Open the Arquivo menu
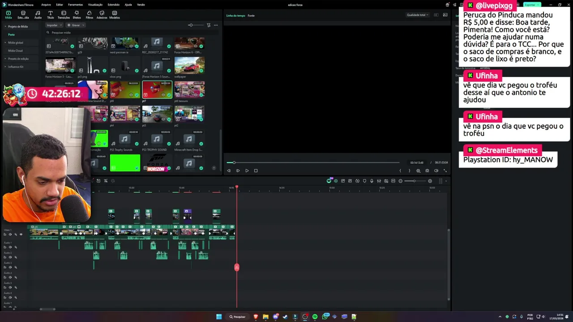This screenshot has height=322, width=573. pos(46,4)
